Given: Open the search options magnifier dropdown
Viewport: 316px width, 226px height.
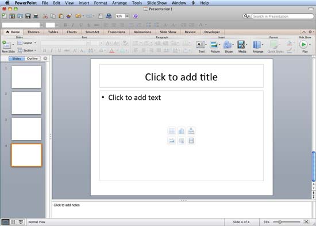Looking at the screenshot, I should [246, 16].
